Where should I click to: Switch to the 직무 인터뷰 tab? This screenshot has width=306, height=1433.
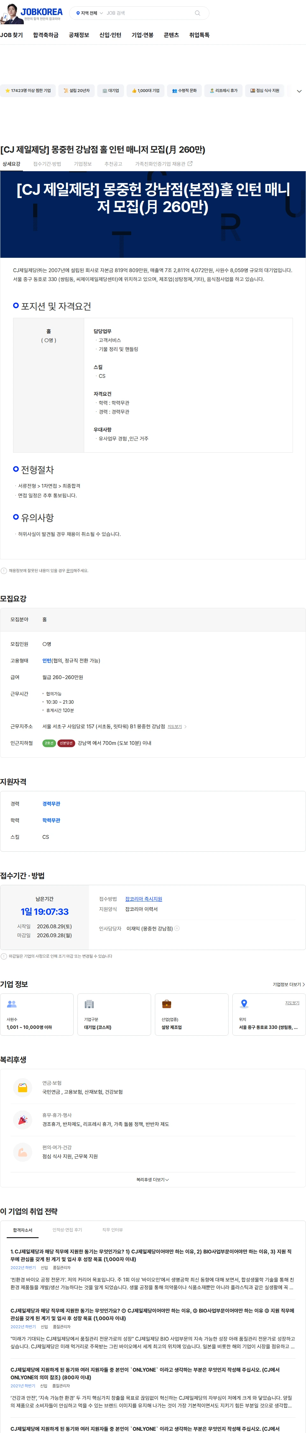113,1230
